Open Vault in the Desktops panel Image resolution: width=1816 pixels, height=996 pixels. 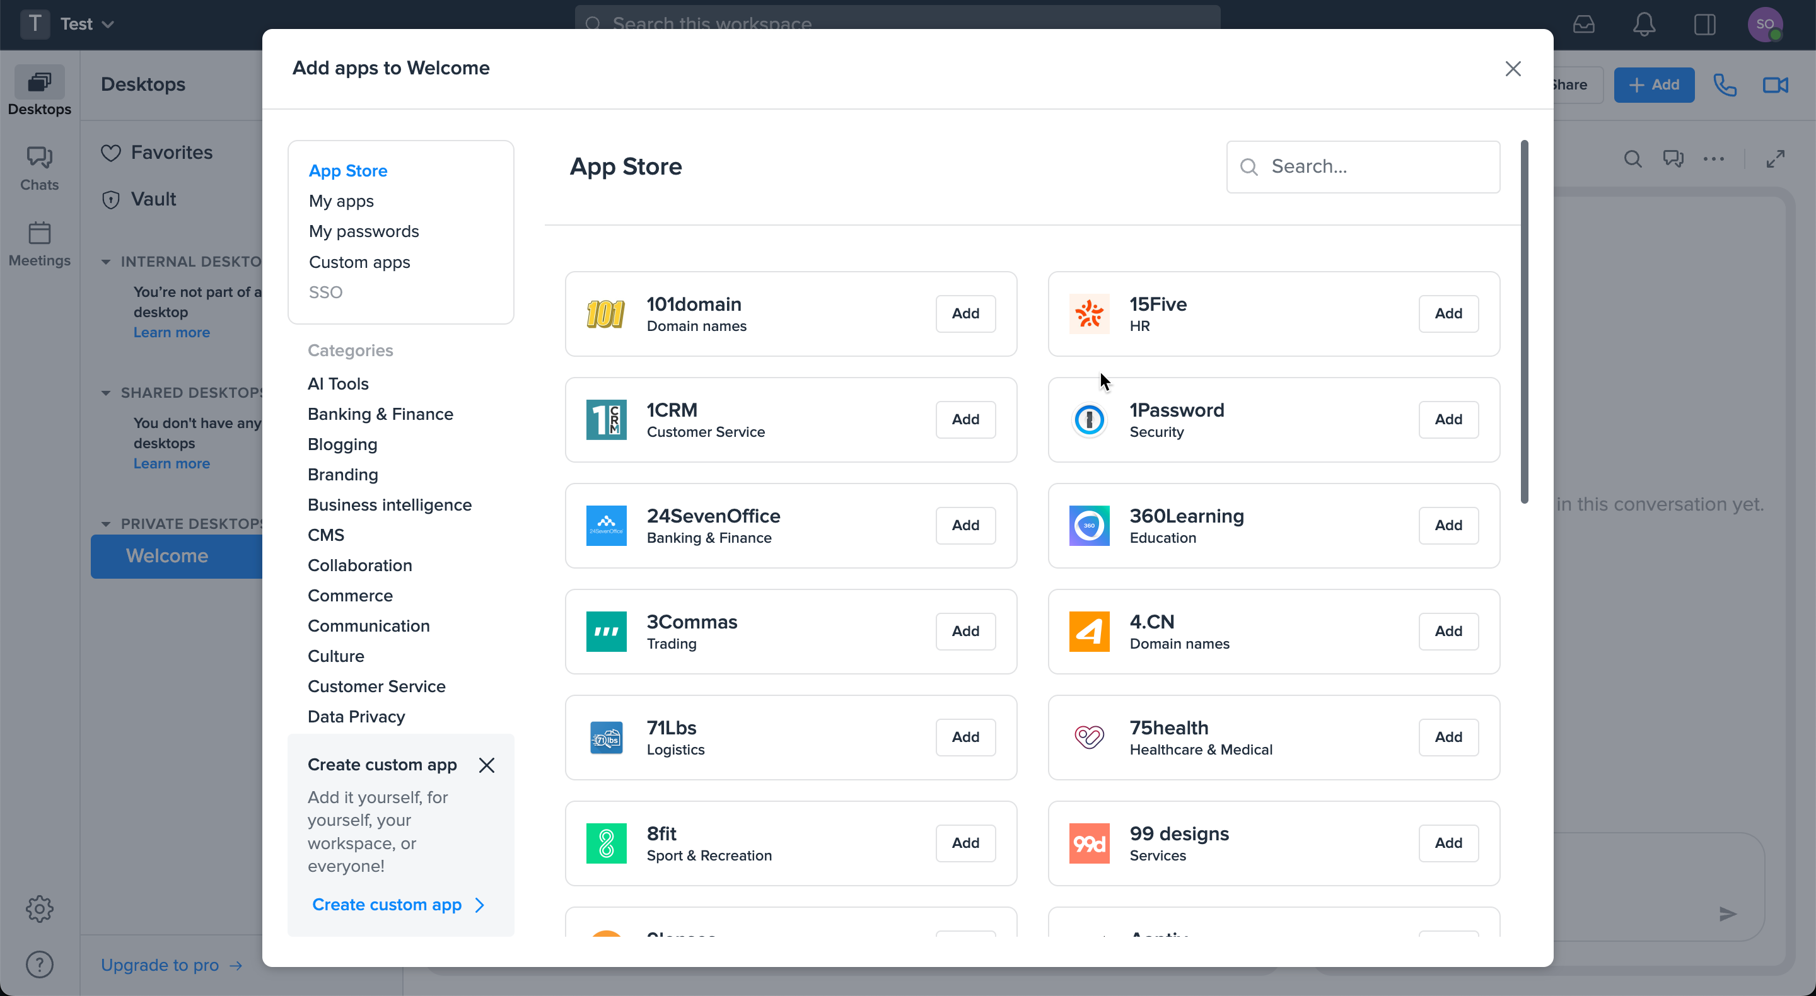pos(138,199)
